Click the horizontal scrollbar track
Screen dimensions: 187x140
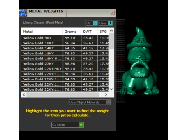[63, 94]
